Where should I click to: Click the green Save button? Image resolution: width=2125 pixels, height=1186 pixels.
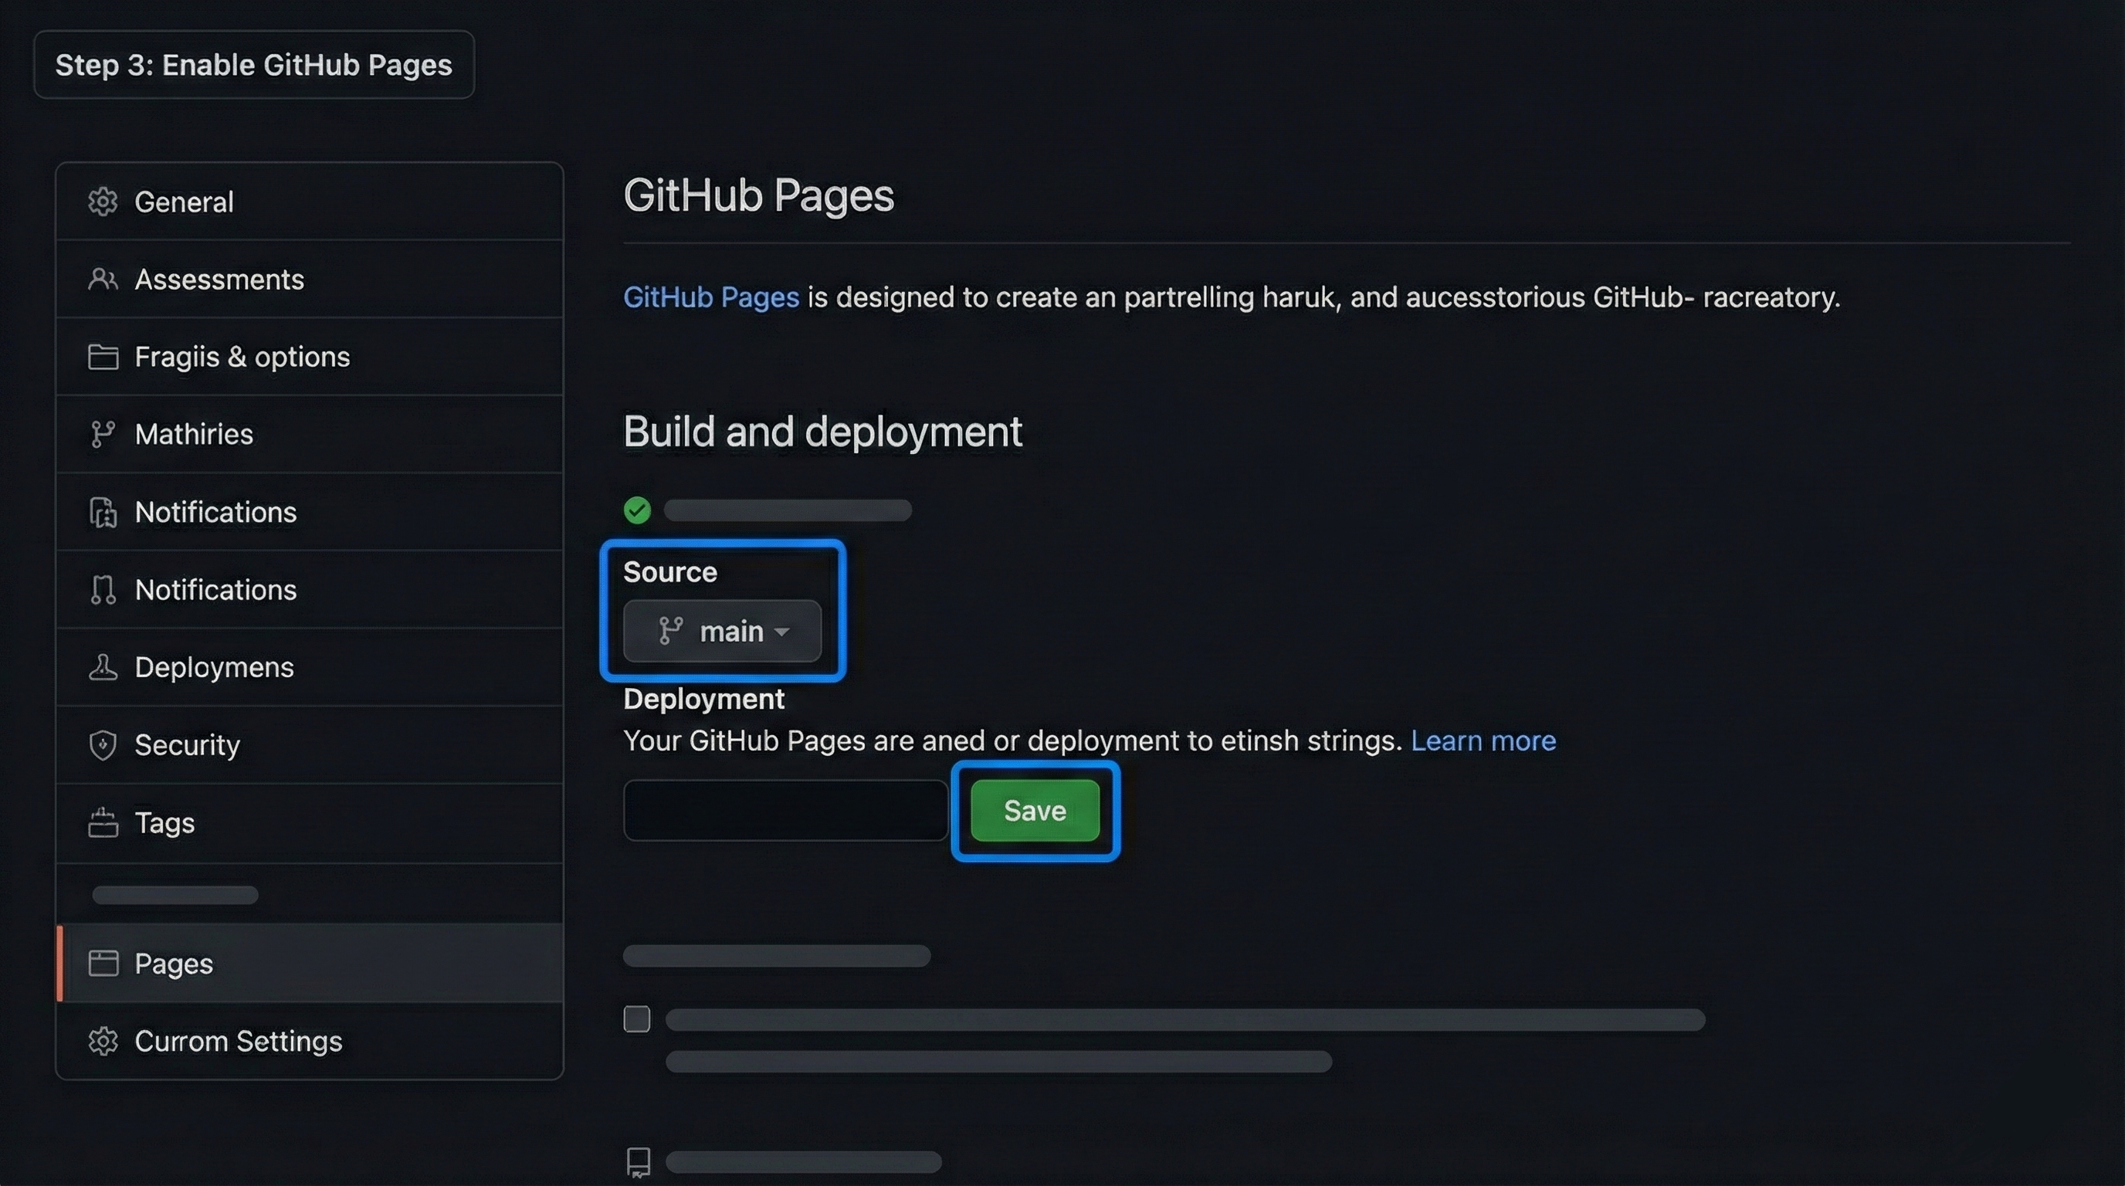1035,811
